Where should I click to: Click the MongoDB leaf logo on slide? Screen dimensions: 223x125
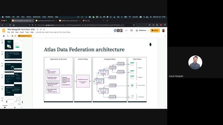tap(150, 45)
